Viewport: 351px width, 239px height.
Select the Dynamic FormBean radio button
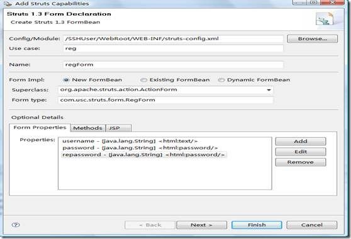point(221,80)
